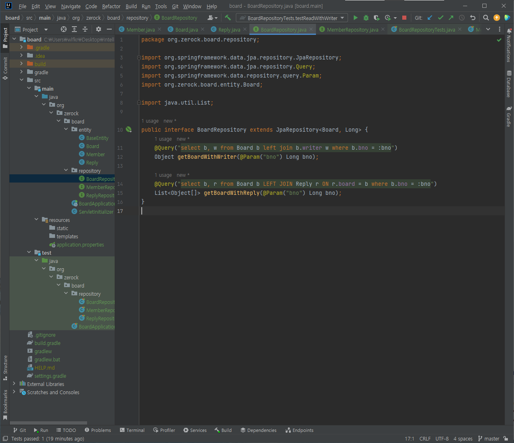Image resolution: width=514 pixels, height=443 pixels.
Task: Expand External Libraries node
Action: click(14, 384)
